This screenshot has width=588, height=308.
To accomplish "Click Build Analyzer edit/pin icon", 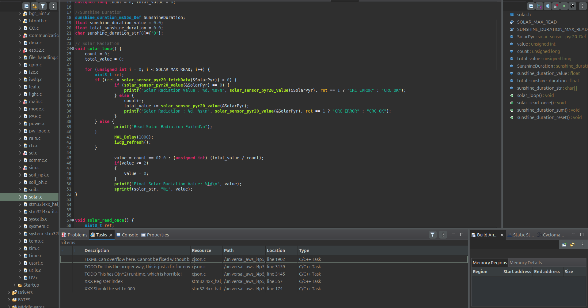I will coord(564,244).
